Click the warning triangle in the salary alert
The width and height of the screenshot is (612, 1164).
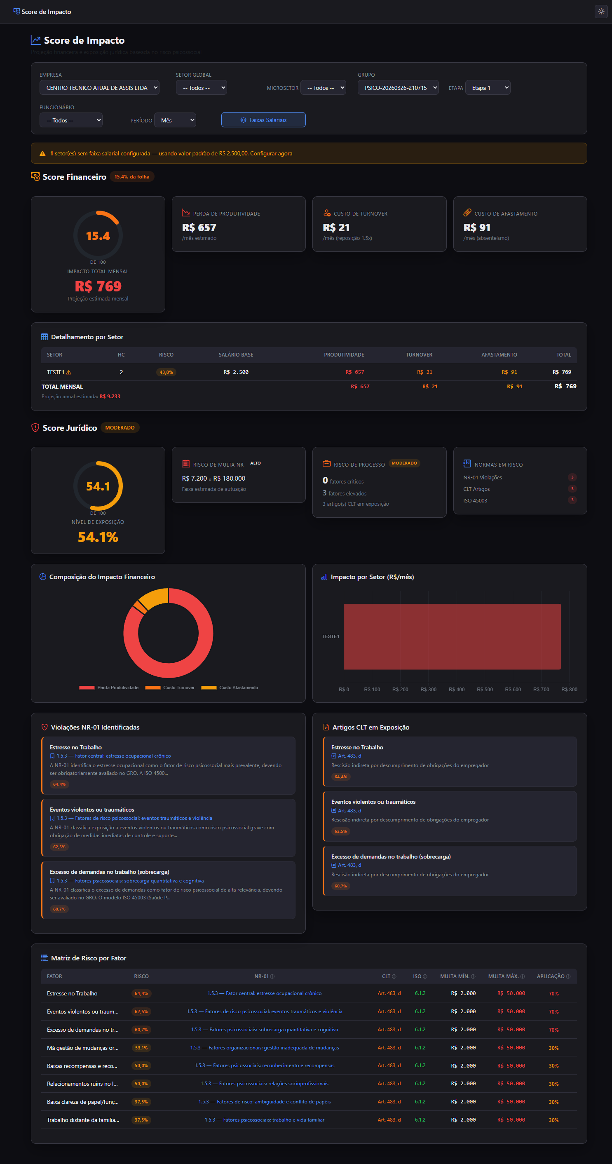tap(42, 154)
